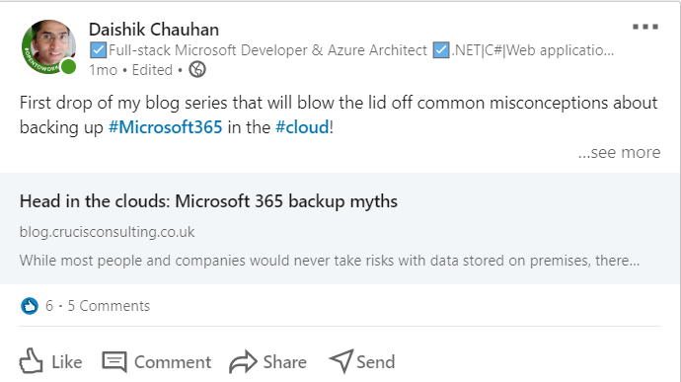
Task: Click the blue like reaction icon
Action: (x=30, y=306)
